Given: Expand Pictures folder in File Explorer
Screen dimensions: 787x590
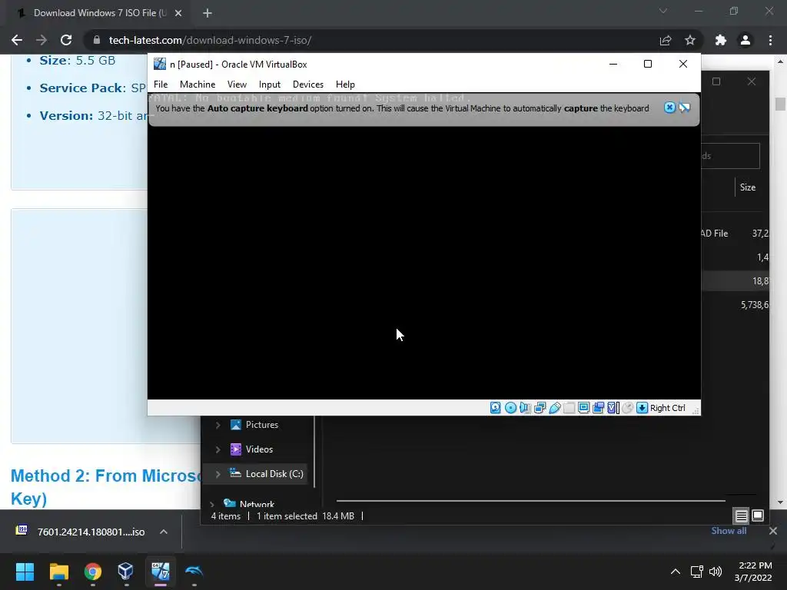Looking at the screenshot, I should pyautogui.click(x=218, y=425).
